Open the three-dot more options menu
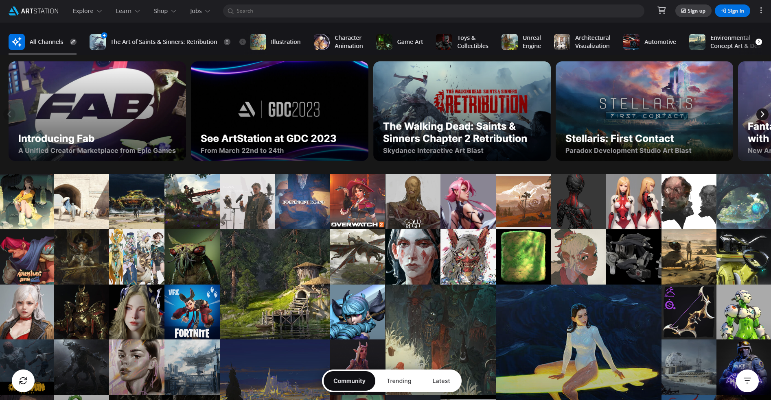Viewport: 771px width, 400px height. (x=761, y=11)
